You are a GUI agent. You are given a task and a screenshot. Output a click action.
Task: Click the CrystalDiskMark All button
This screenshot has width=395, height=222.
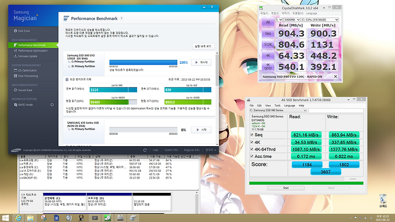tap(268, 22)
